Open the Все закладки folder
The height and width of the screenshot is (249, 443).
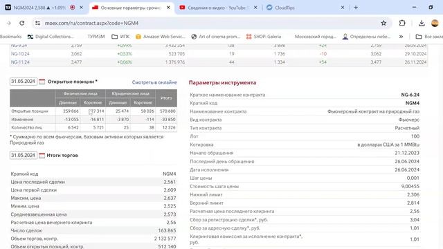click(x=429, y=37)
